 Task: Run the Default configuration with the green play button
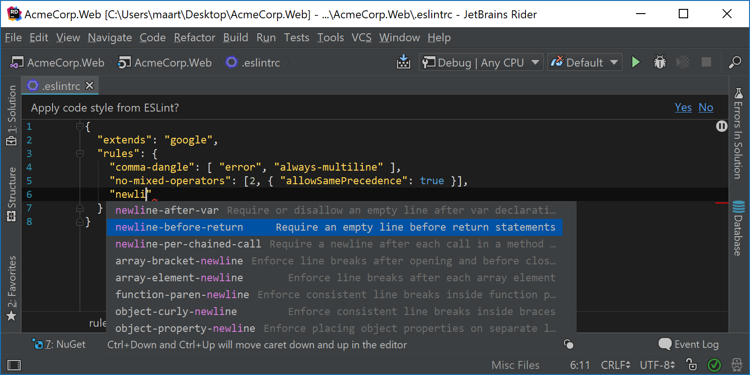[x=636, y=62]
